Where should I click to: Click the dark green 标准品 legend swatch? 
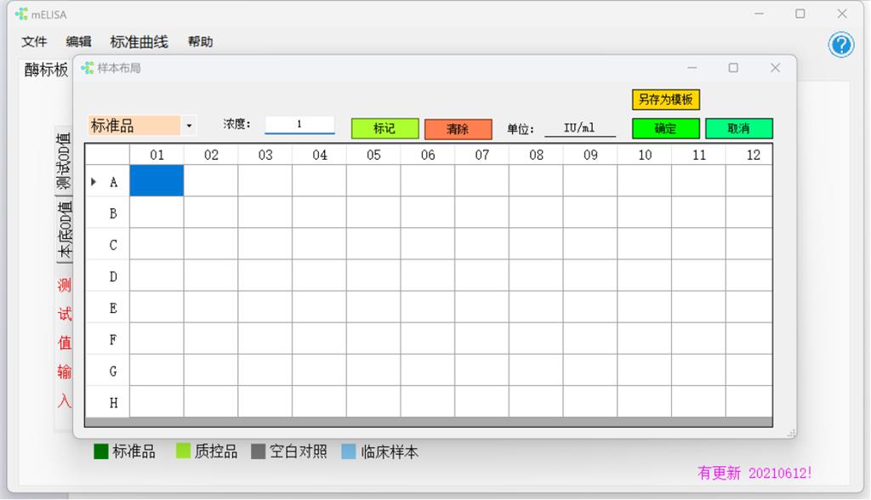101,452
